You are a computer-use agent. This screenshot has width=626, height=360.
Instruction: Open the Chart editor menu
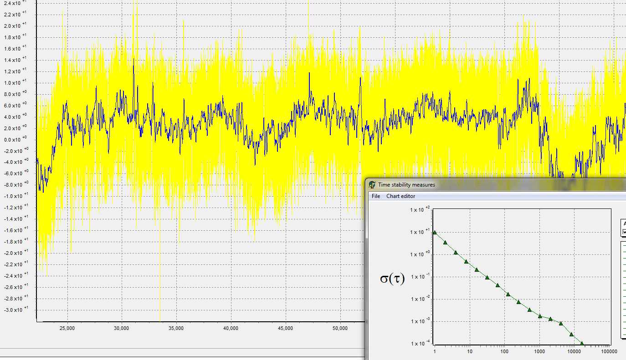point(400,196)
